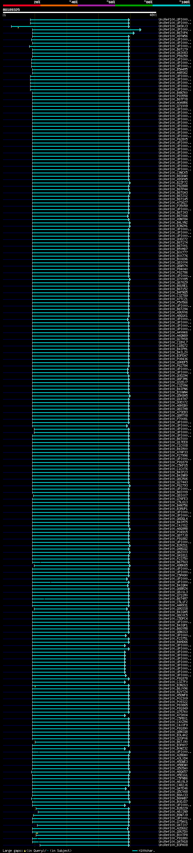193x853 pixels.
Task: Select the UniRef100_B4FNQ5 label
Action: pos(173,292)
